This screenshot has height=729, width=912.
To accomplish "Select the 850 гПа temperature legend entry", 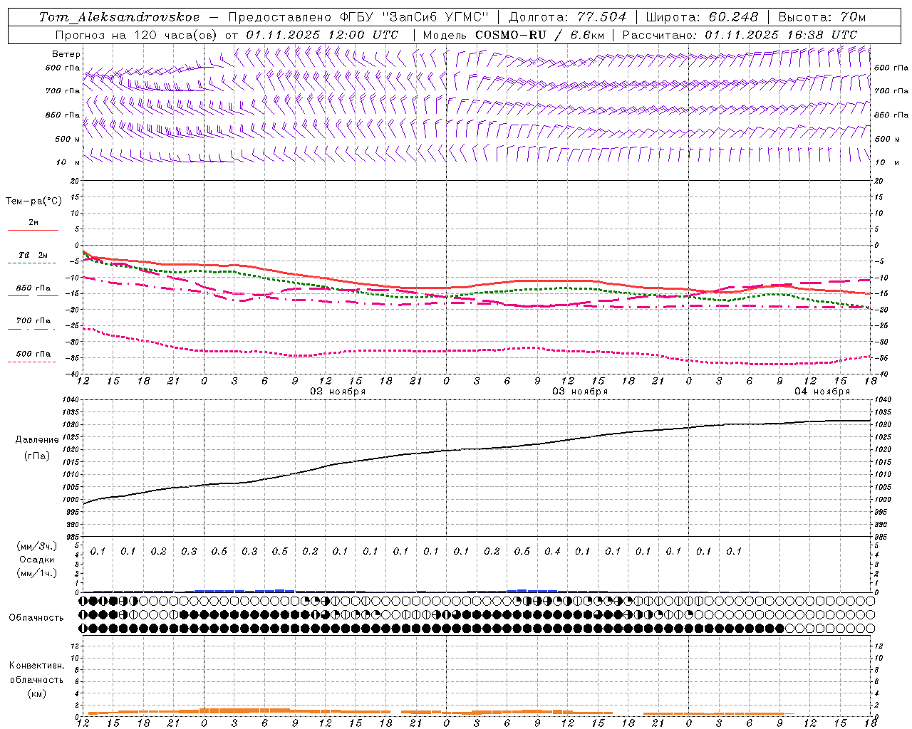I will (33, 291).
